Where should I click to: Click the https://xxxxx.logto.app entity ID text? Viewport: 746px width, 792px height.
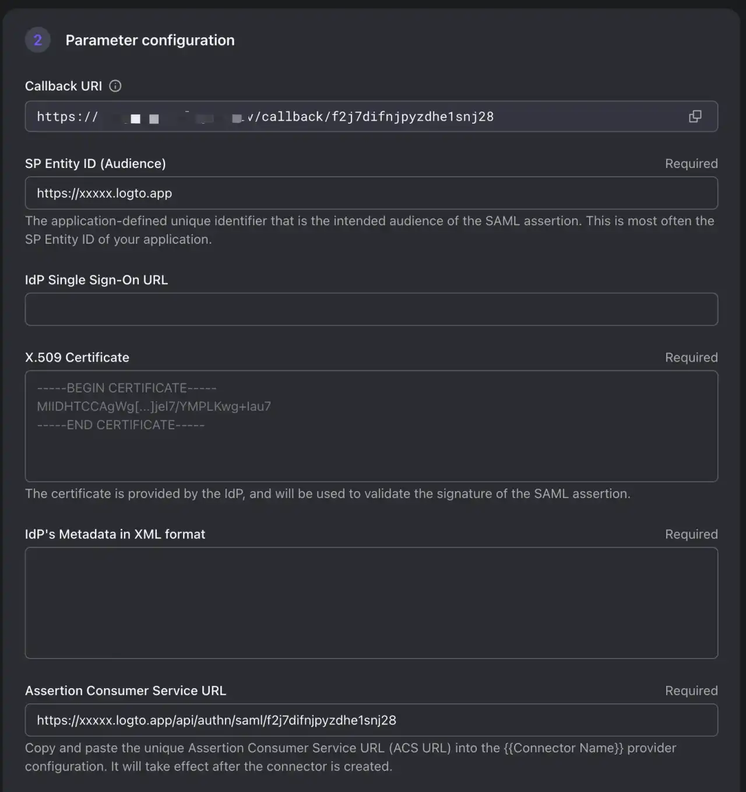pyautogui.click(x=104, y=192)
